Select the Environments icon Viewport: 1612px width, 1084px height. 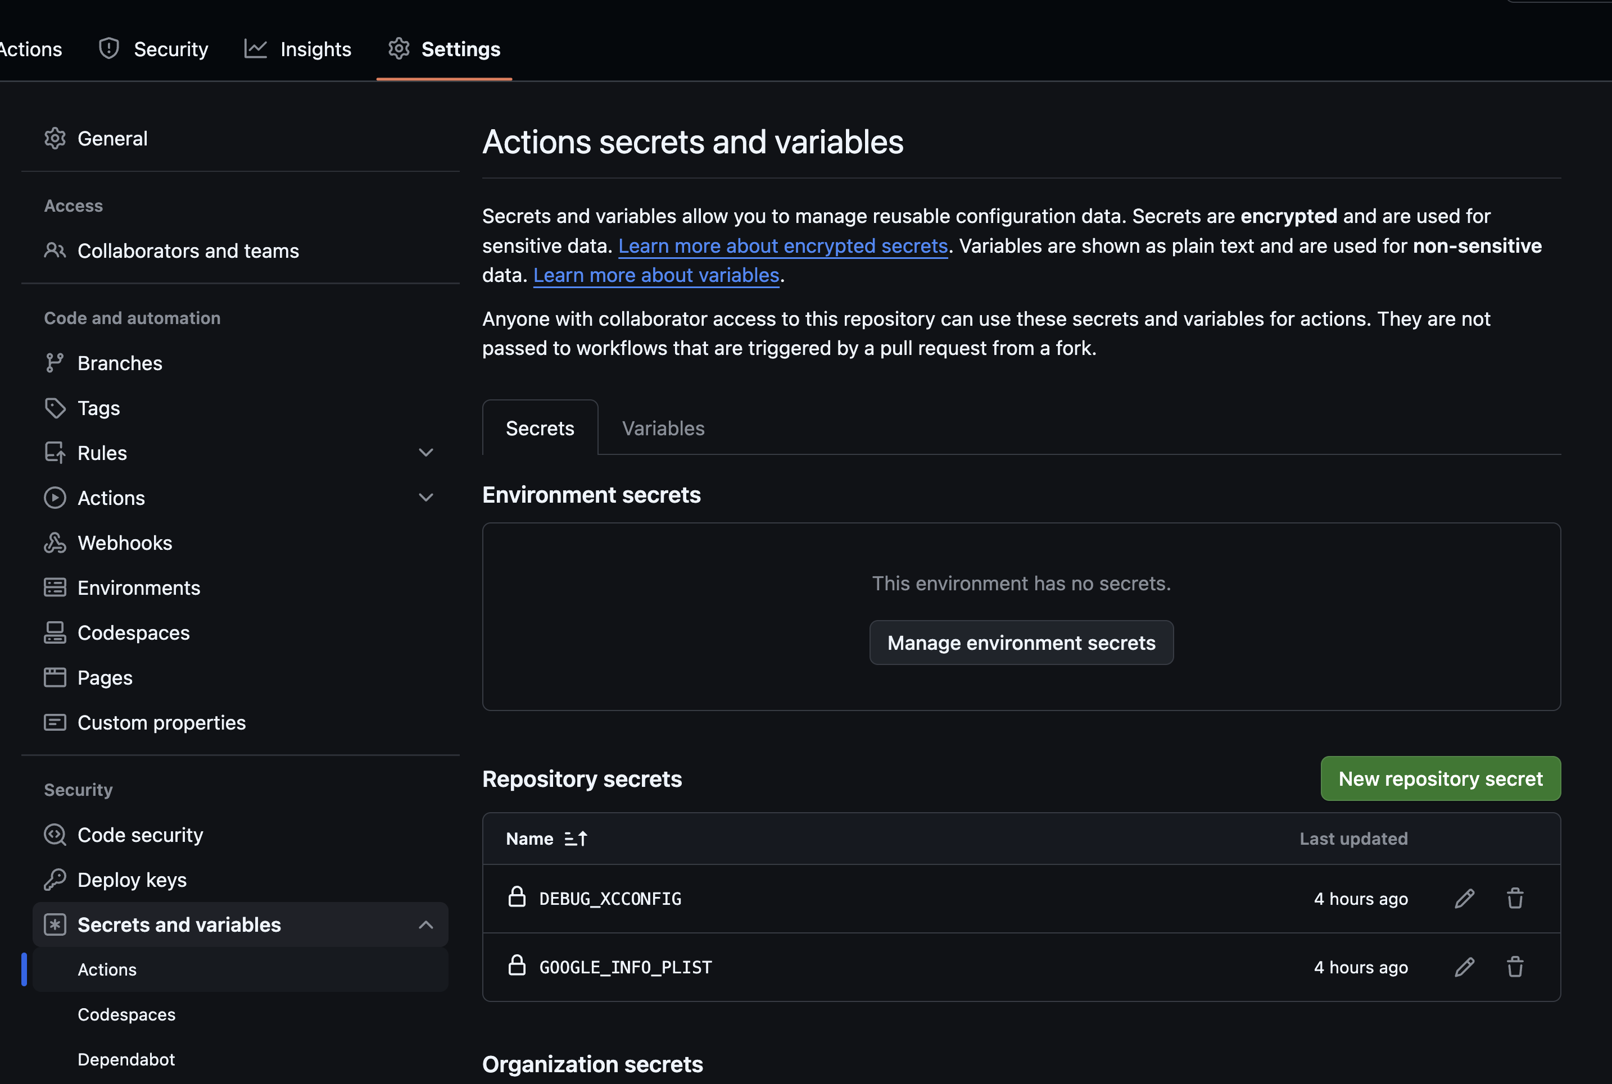coord(55,587)
